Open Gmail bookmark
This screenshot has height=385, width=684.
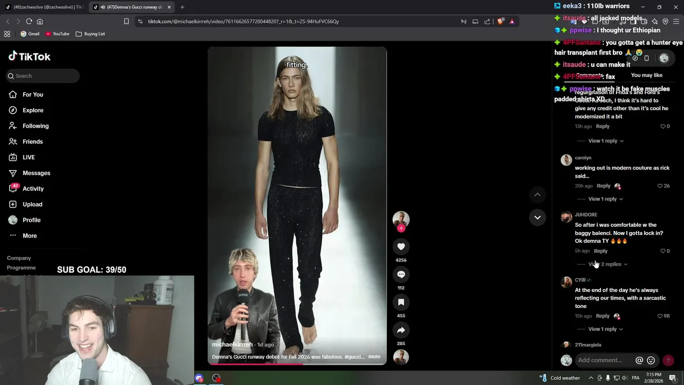click(x=30, y=34)
